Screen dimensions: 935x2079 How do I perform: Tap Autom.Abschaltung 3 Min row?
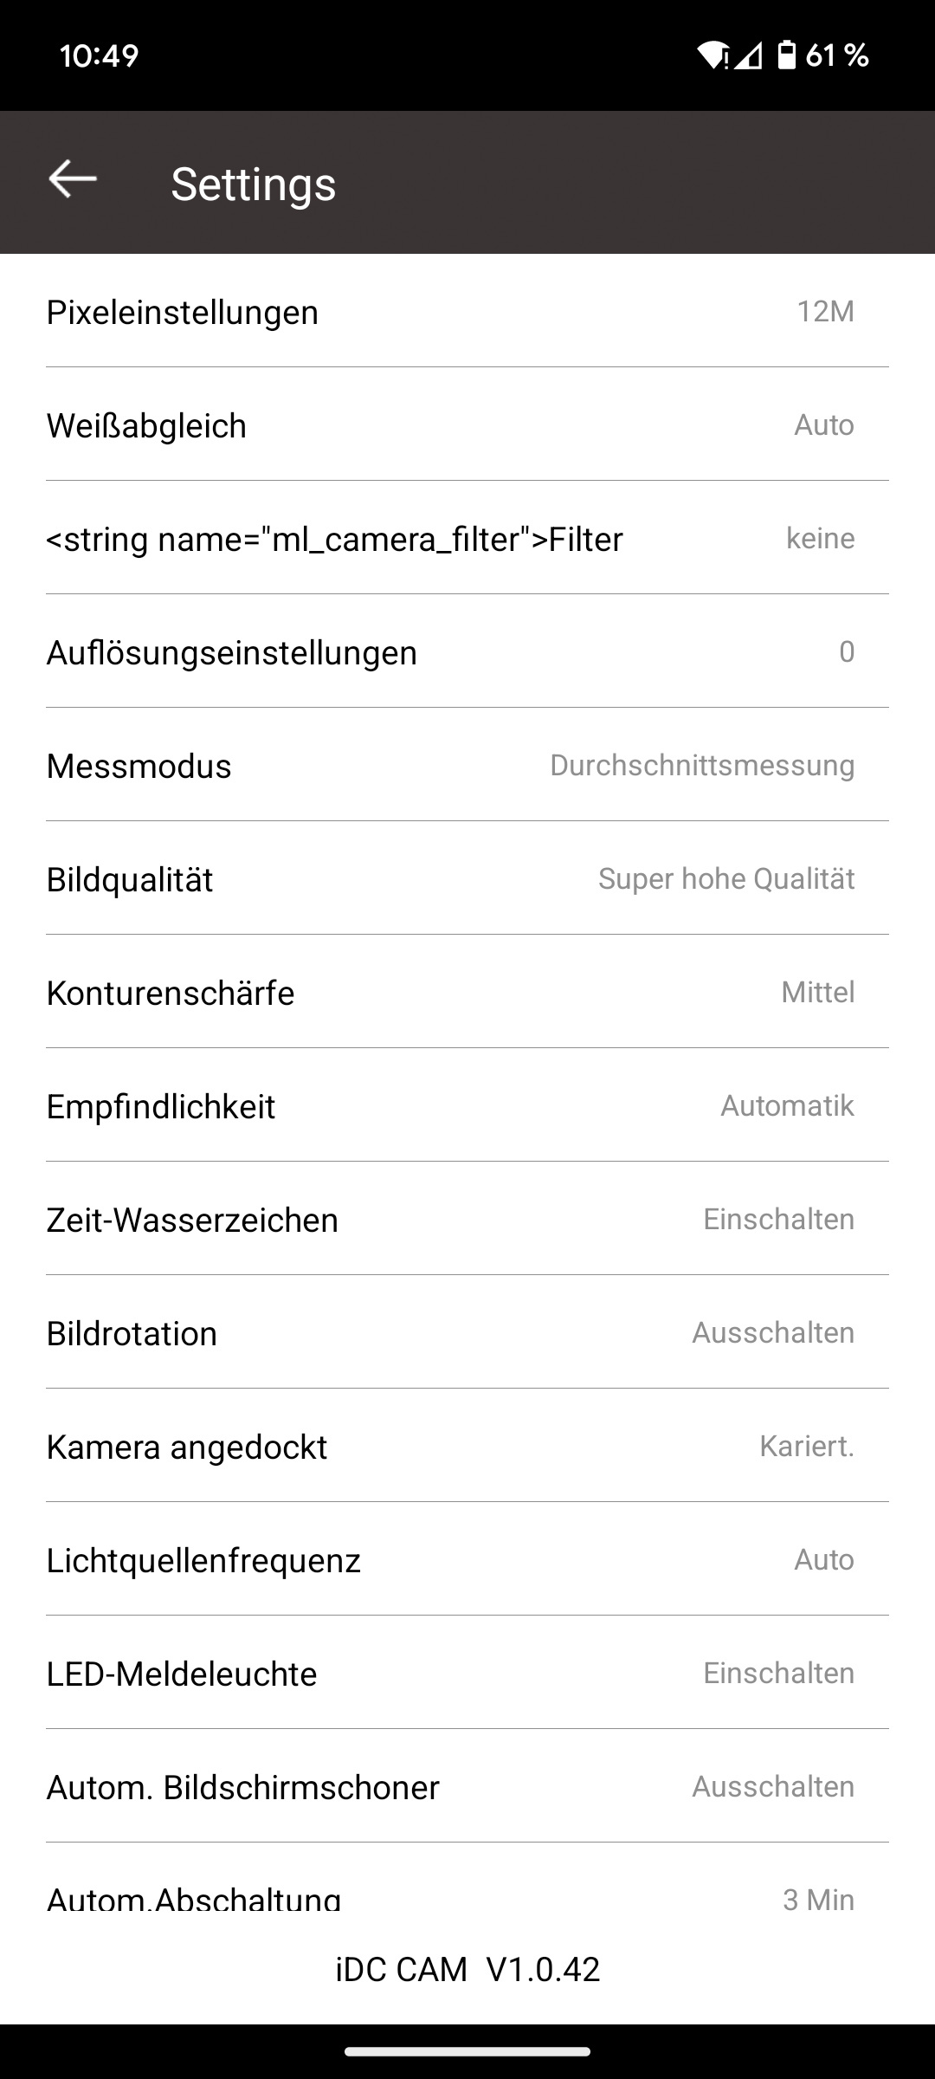point(467,1897)
